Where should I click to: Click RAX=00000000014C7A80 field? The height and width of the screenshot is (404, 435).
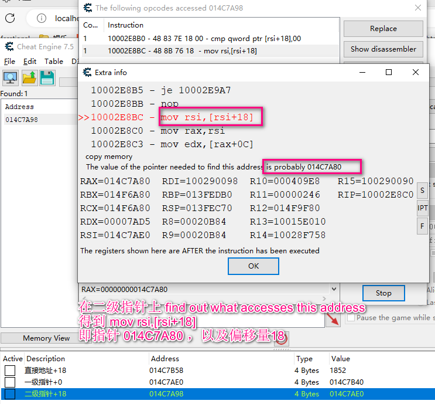point(204,289)
